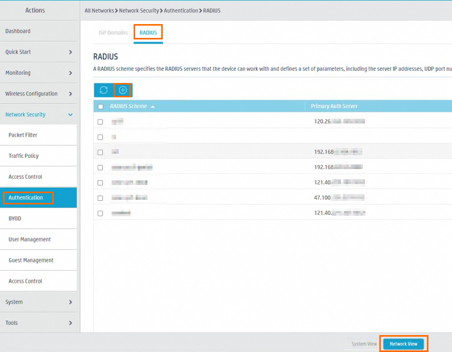Image resolution: width=452 pixels, height=352 pixels.
Task: Open Access Control under Traffic Policy
Action: pos(38,177)
